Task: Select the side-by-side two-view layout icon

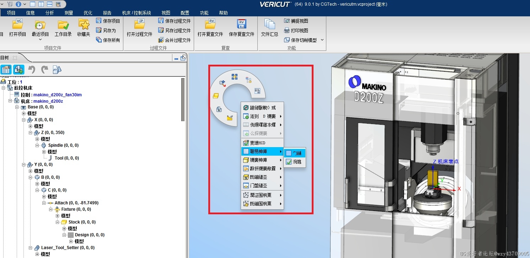Action: point(41,4)
